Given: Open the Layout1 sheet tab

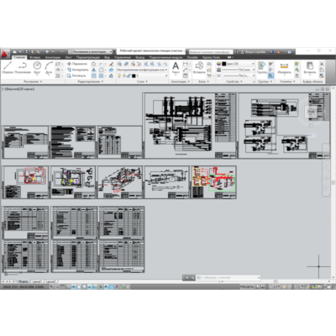Looking at the screenshot, I should (x=37, y=281).
